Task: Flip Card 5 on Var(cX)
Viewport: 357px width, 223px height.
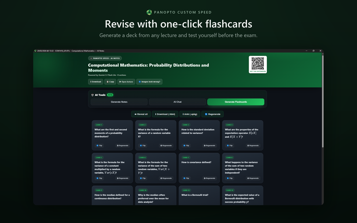Action: (99, 178)
